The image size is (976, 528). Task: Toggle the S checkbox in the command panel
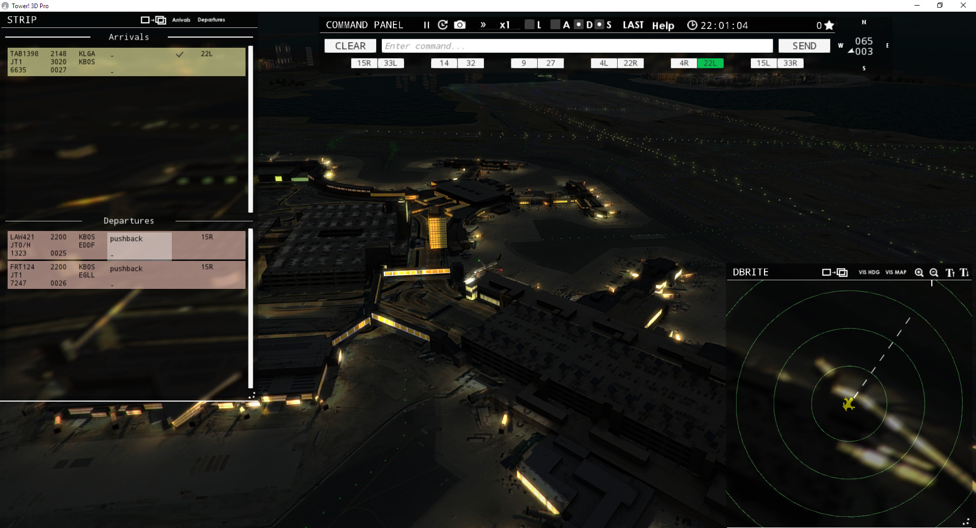[x=599, y=24]
